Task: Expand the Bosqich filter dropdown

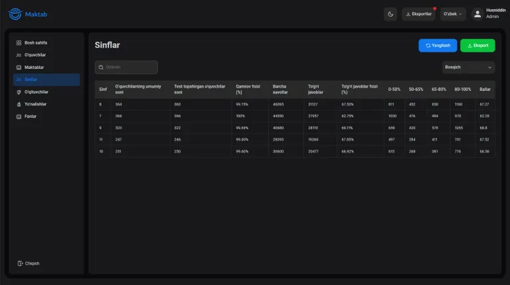Action: pyautogui.click(x=468, y=67)
